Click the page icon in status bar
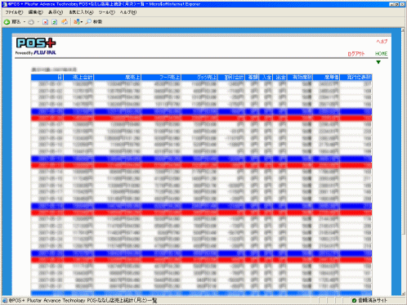This screenshot has width=407, height=305. coord(5,300)
